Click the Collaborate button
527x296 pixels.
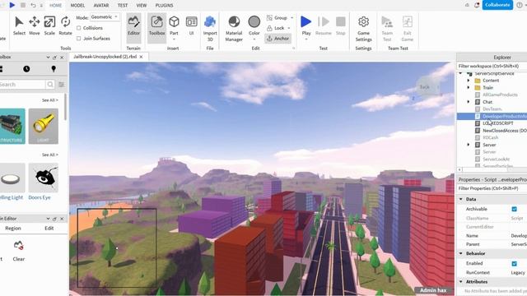point(497,5)
